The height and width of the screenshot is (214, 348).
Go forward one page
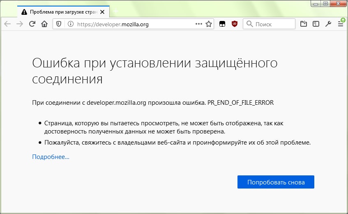click(x=20, y=24)
